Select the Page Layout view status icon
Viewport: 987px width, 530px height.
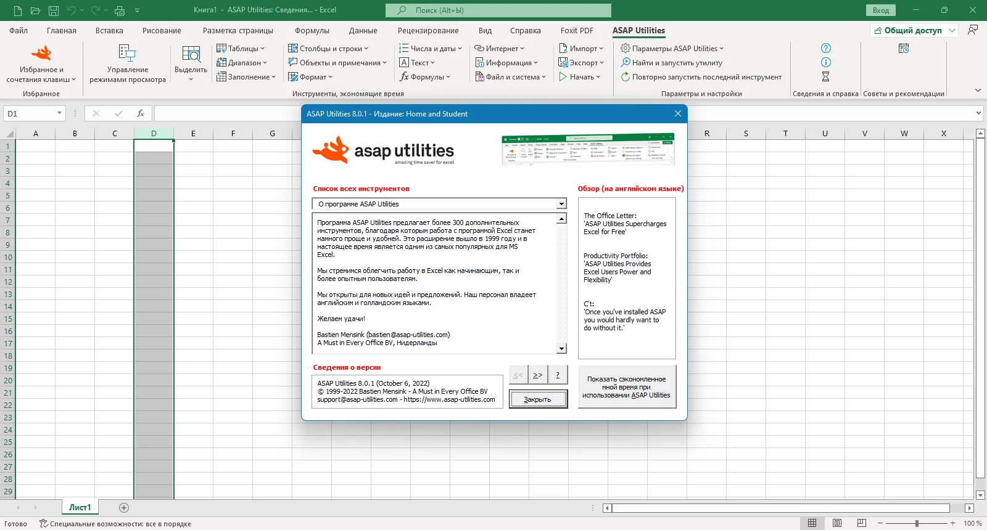pyautogui.click(x=837, y=523)
